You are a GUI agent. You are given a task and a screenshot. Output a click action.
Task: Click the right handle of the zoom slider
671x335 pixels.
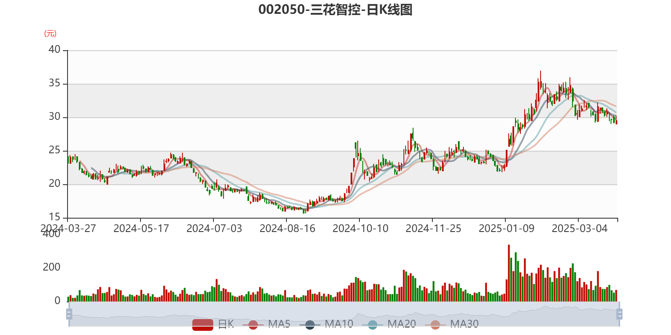[x=619, y=314]
